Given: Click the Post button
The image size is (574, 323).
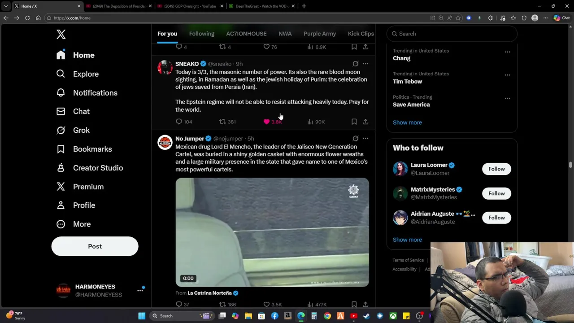Looking at the screenshot, I should (95, 246).
